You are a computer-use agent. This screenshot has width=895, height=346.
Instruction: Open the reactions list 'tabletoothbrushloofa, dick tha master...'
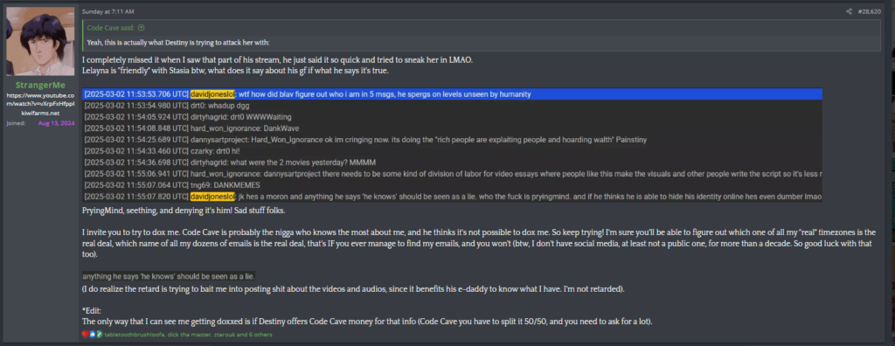(x=189, y=335)
